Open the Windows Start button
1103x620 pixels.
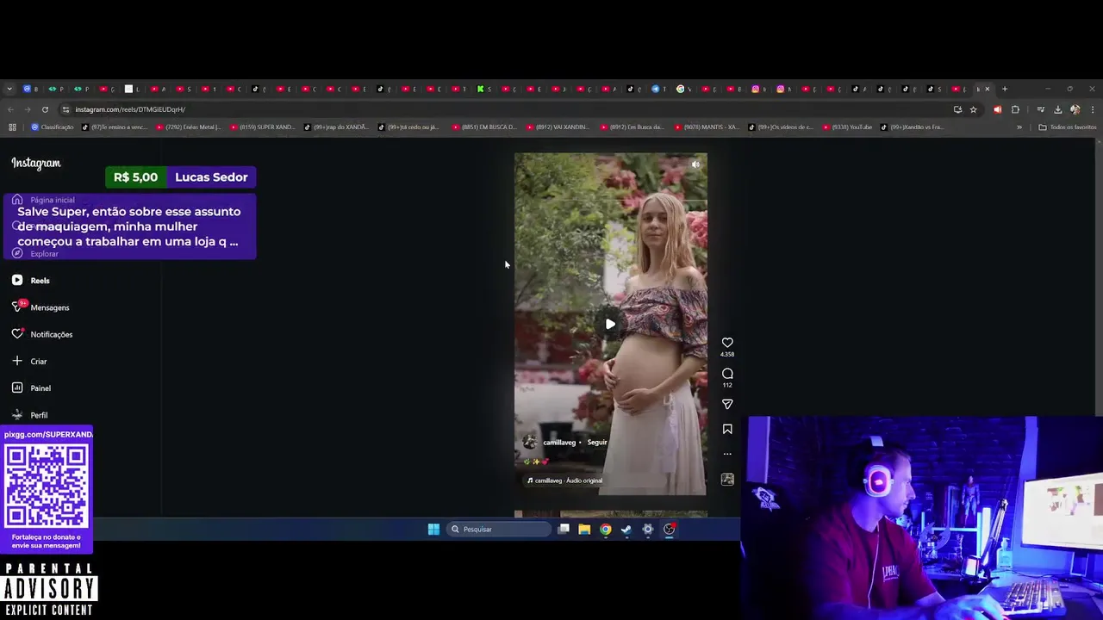[x=433, y=530]
